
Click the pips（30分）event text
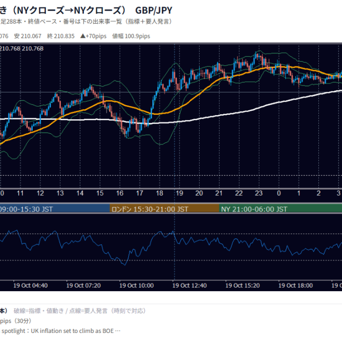(x=16, y=321)
